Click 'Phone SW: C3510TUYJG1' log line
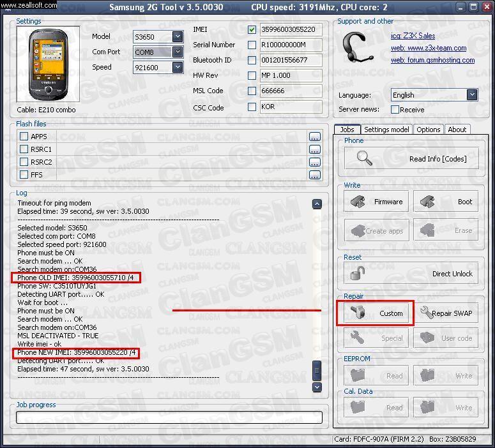The image size is (495, 448). [57, 286]
